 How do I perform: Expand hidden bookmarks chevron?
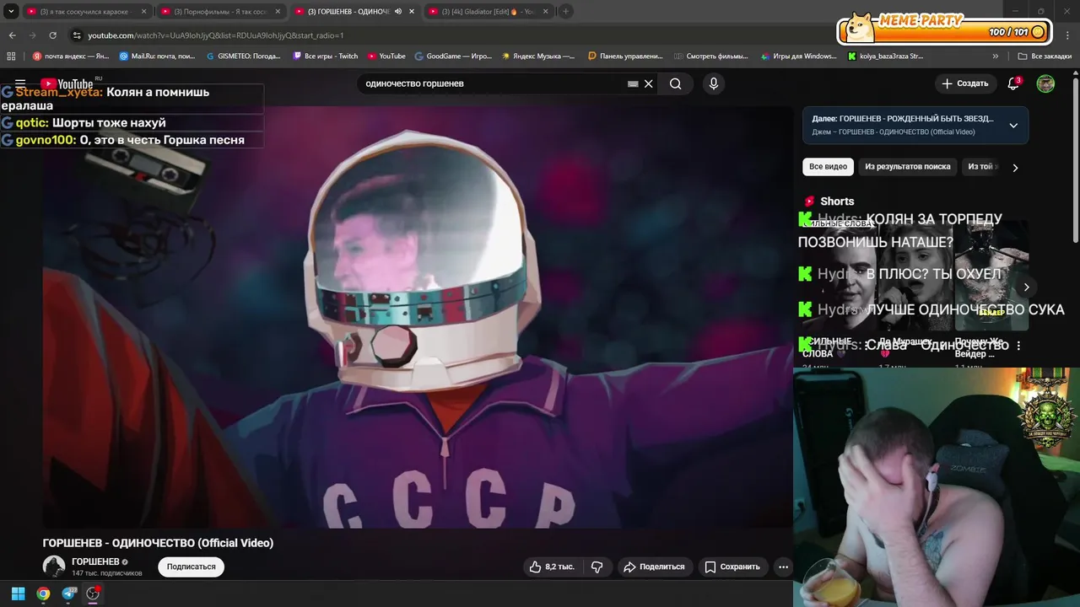pyautogui.click(x=996, y=56)
